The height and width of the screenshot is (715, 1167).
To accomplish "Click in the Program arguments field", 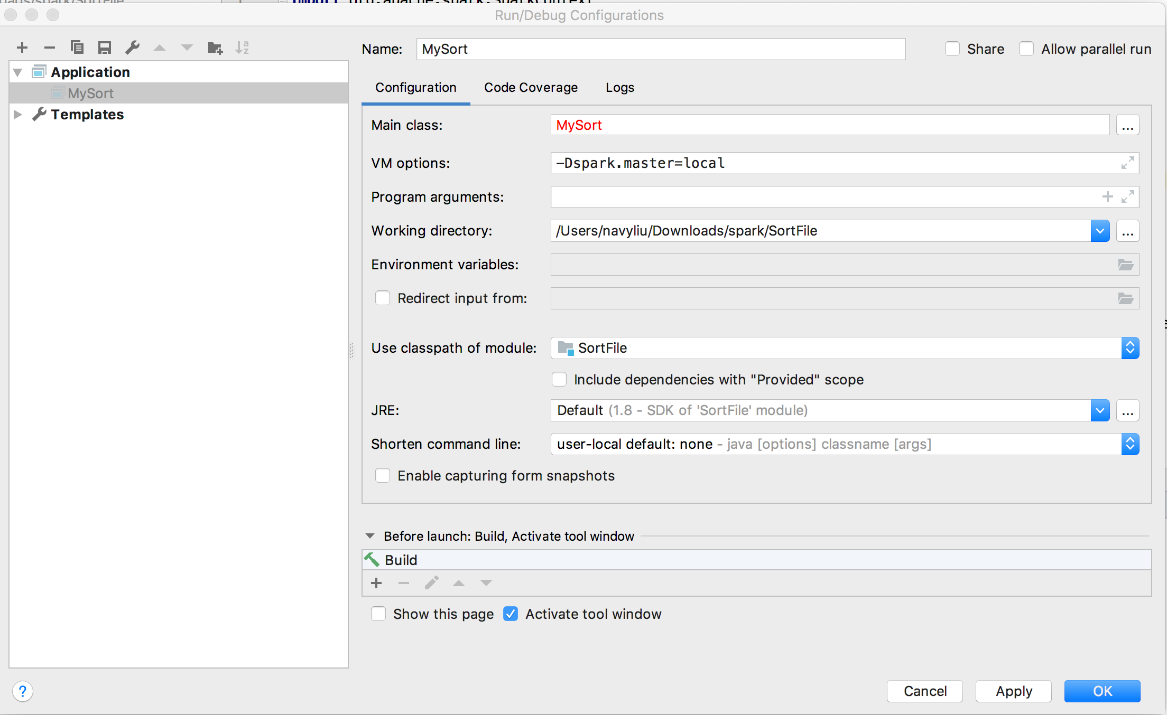I will click(825, 197).
